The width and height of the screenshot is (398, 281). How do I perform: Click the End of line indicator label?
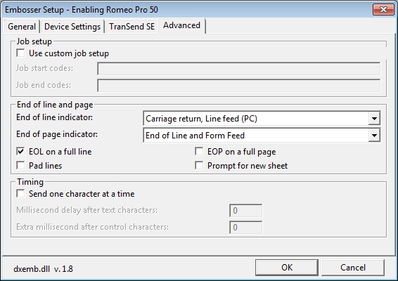tap(55, 117)
